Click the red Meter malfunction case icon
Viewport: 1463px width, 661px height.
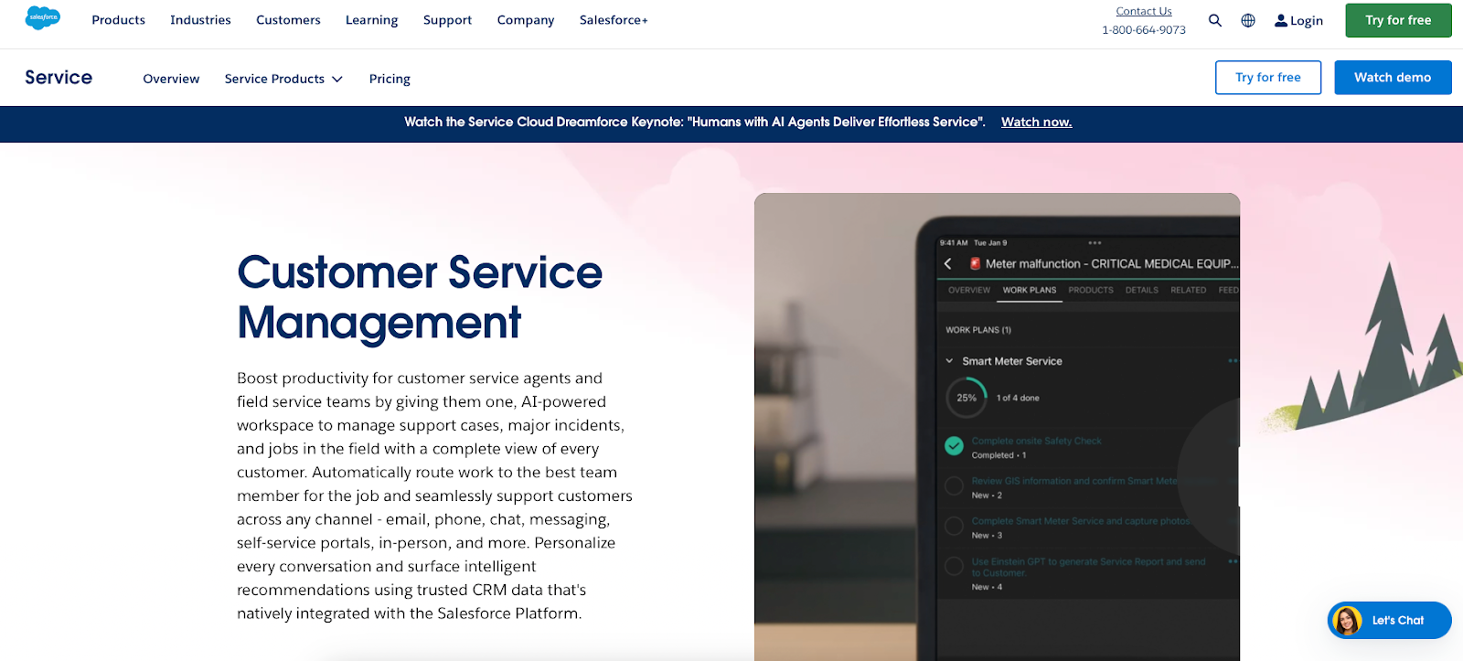coord(975,263)
